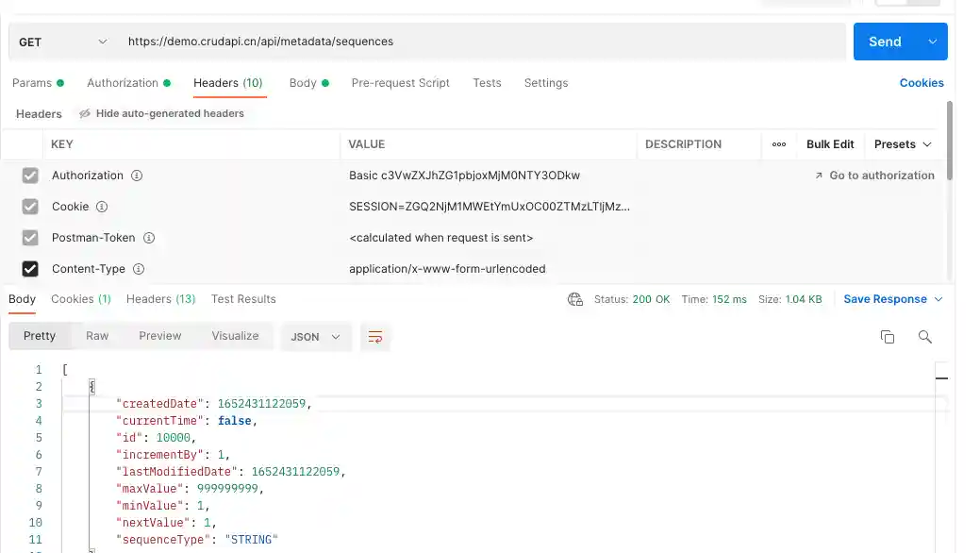The height and width of the screenshot is (553, 980).
Task: Uncheck the Content-Type header checkbox
Action: pos(30,269)
